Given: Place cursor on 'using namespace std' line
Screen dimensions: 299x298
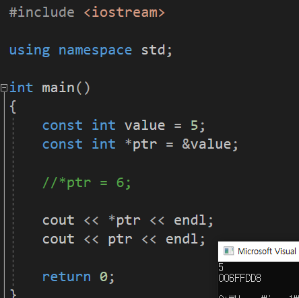Looking at the screenshot, I should click(x=91, y=50).
